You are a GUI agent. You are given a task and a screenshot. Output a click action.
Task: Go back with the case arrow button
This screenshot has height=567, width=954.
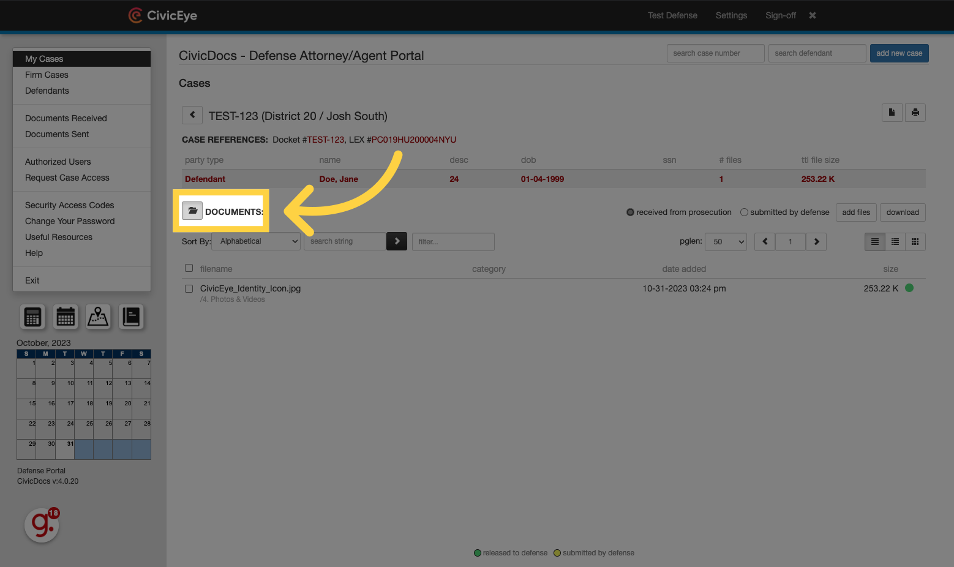click(x=192, y=115)
